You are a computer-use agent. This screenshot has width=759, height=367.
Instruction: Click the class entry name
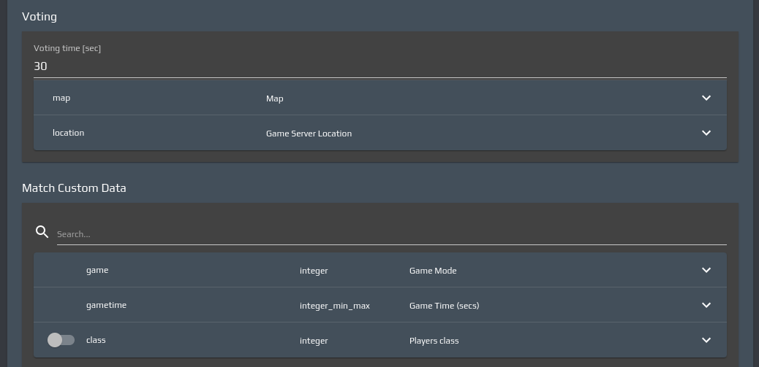pos(96,340)
